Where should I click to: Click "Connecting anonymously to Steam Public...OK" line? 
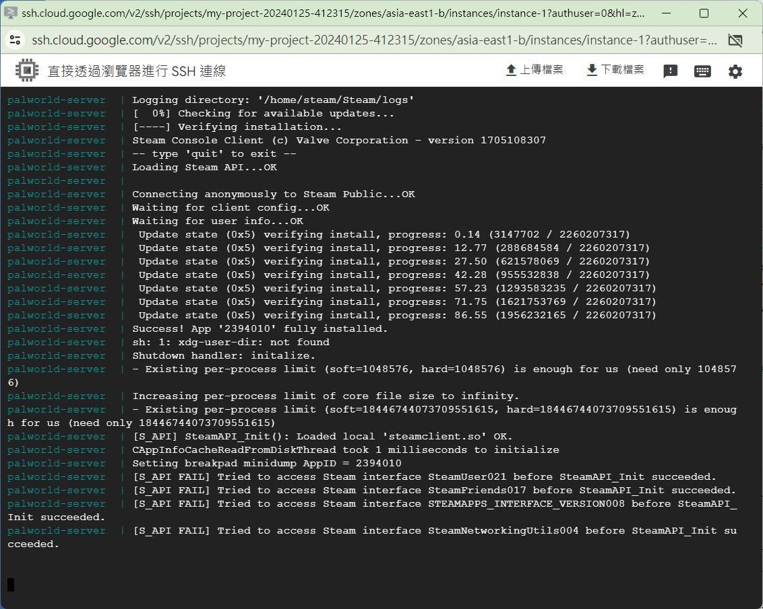(x=274, y=194)
